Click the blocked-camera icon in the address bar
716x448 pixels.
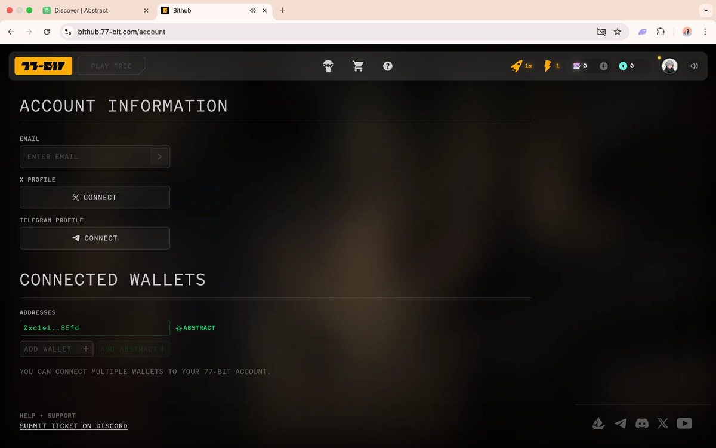point(601,32)
